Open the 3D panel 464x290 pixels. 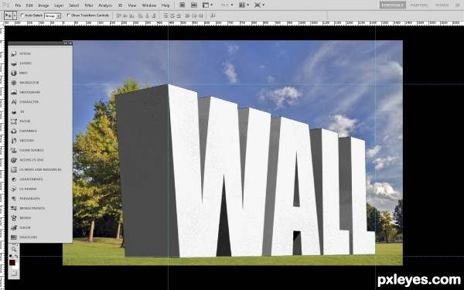(x=18, y=111)
